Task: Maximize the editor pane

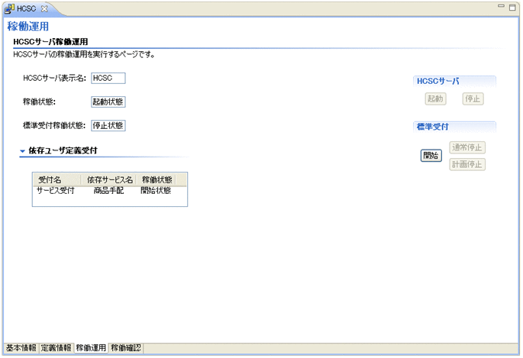Action: 512,8
